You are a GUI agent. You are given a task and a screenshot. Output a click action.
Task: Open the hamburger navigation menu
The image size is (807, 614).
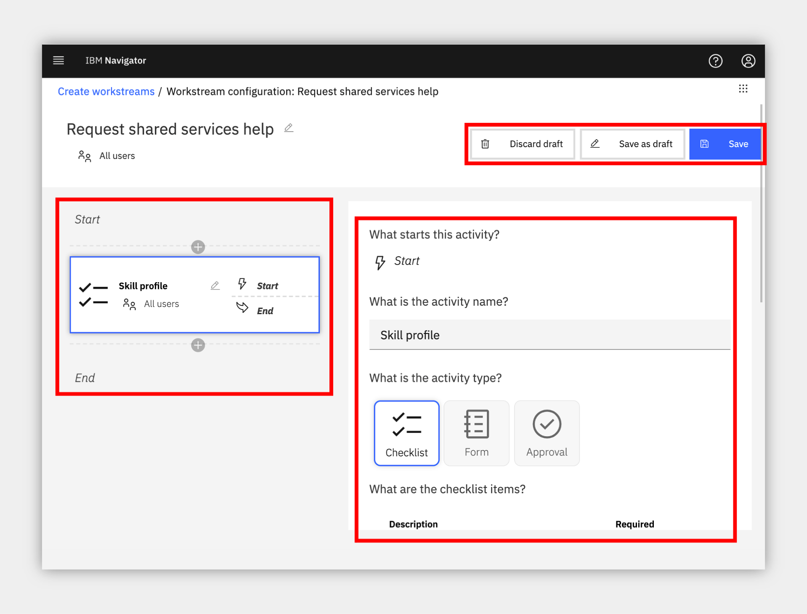[58, 61]
